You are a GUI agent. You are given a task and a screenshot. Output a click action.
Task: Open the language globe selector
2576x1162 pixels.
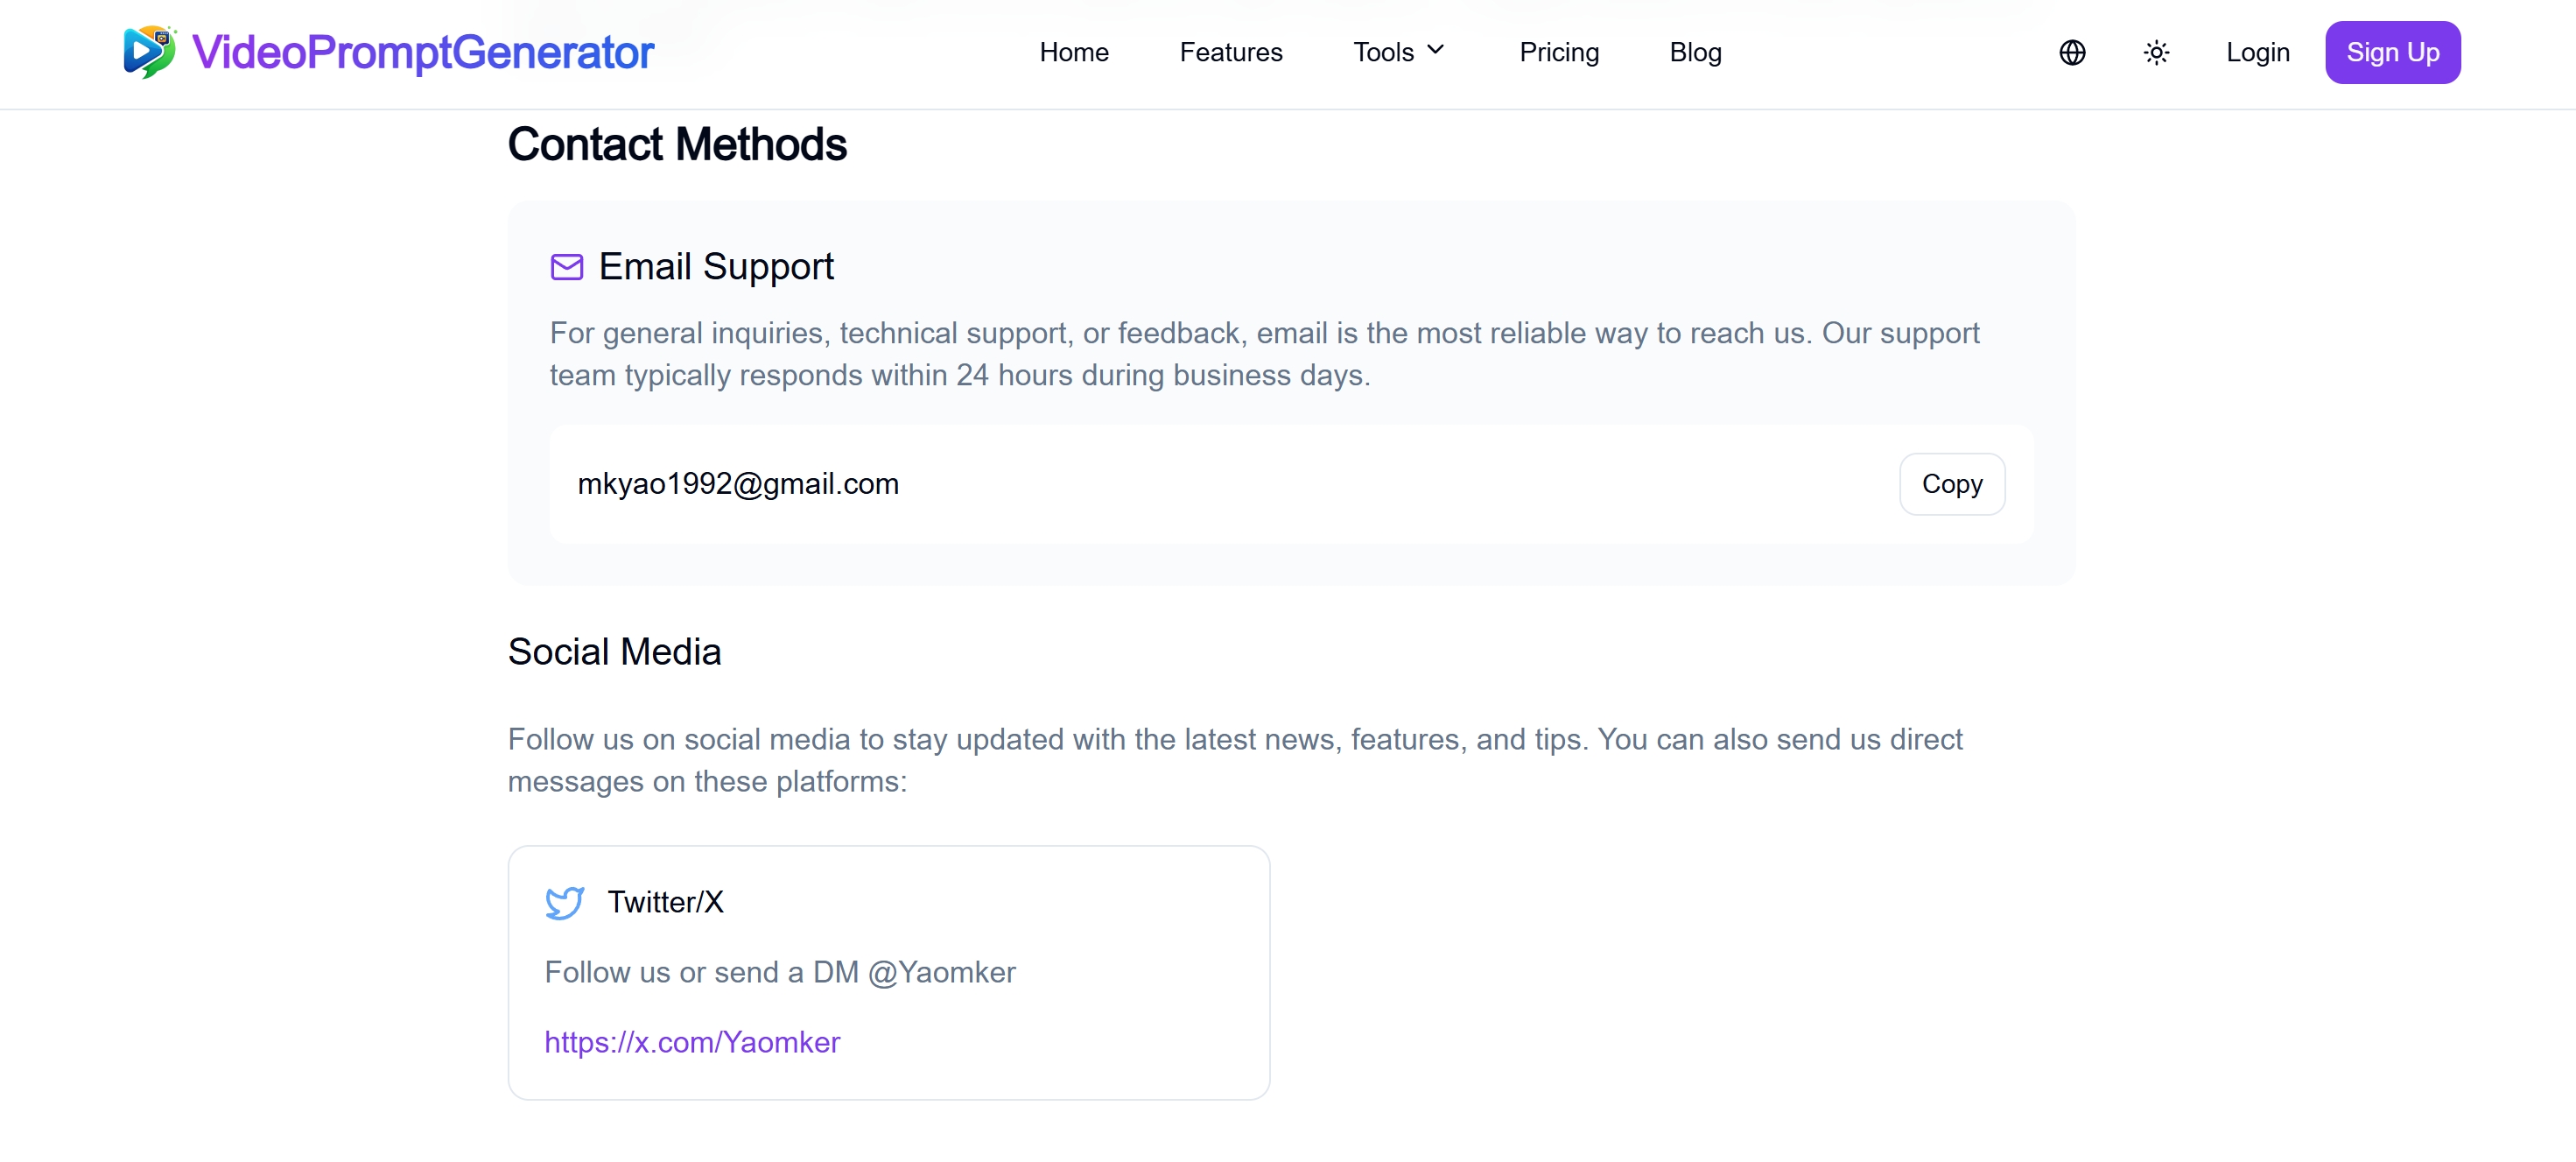point(2072,53)
